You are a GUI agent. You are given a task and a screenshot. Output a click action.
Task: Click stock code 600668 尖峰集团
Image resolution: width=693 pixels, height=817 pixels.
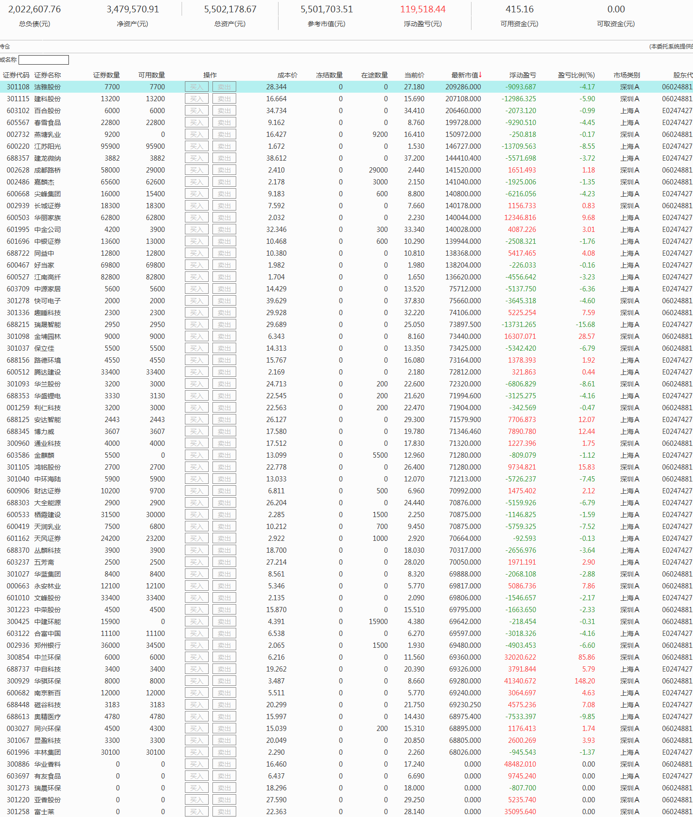coord(18,194)
